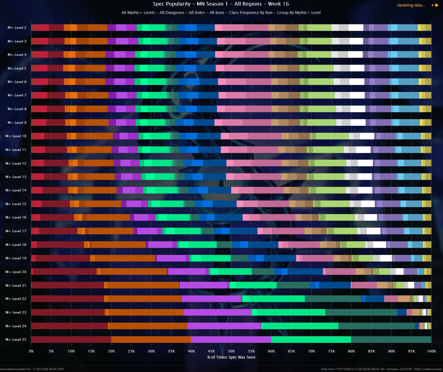Click the '90%' x-axis tick label
This screenshot has width=443, height=372.
pos(391,351)
